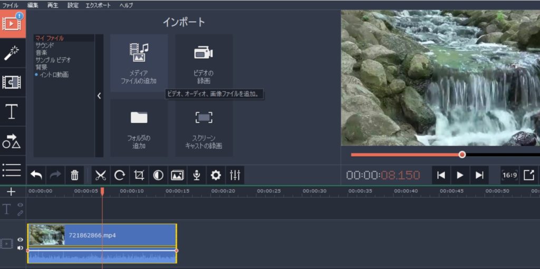This screenshot has height=269, width=540.
Task: Mute the video track speaker icon
Action: (x=20, y=247)
